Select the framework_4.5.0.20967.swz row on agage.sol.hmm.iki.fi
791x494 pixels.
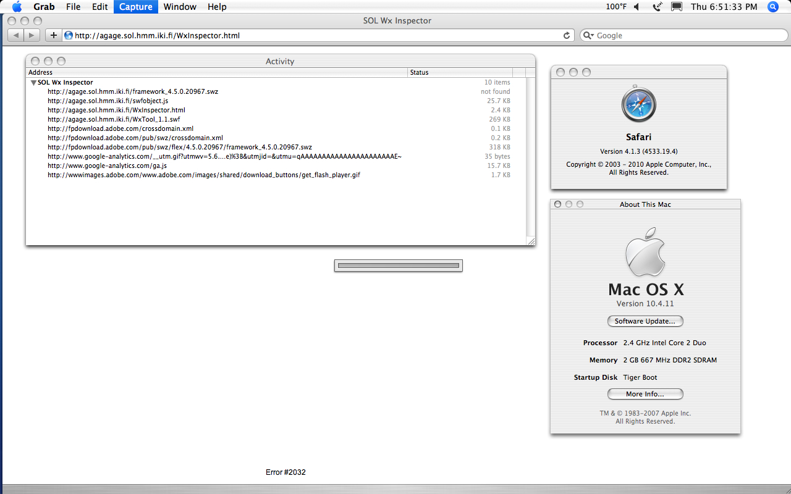tap(276, 91)
